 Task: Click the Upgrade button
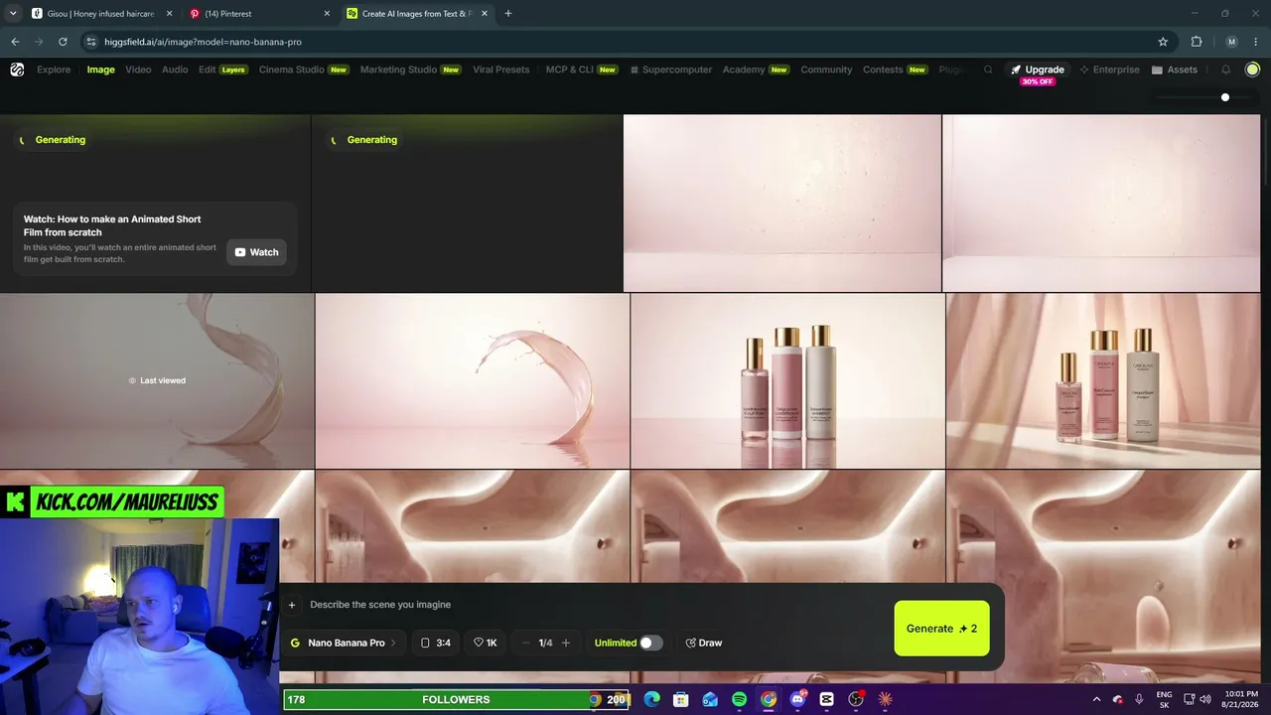pos(1038,70)
